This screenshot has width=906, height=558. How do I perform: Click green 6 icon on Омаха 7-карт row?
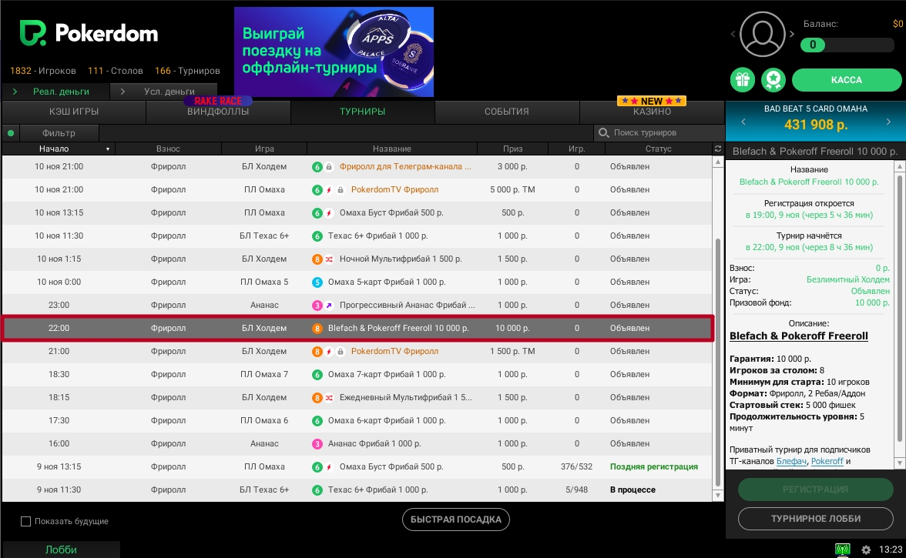tap(317, 375)
